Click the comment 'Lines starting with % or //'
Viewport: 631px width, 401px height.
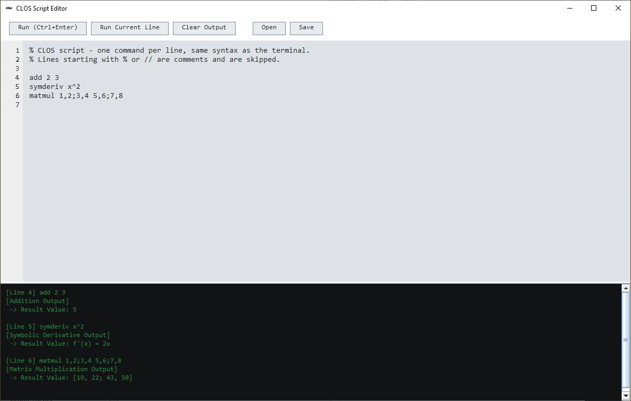click(x=154, y=60)
